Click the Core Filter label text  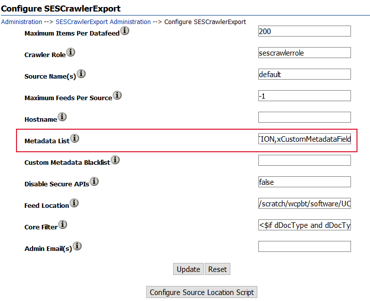click(41, 227)
